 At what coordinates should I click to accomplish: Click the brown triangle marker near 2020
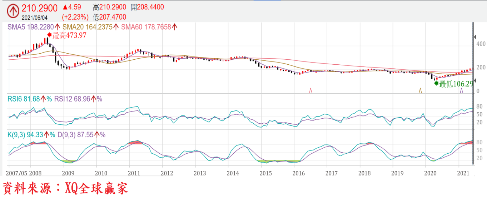(420, 91)
